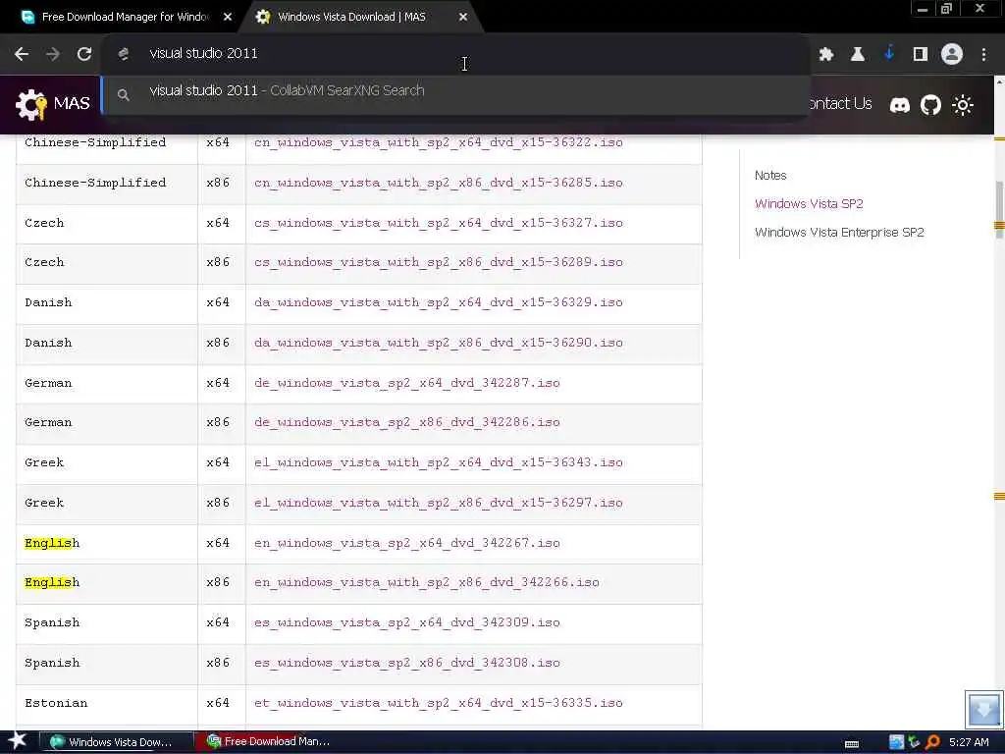Download da_windows_vista_with_sp2_x86_dvd_x15-36290.iso

(x=439, y=343)
